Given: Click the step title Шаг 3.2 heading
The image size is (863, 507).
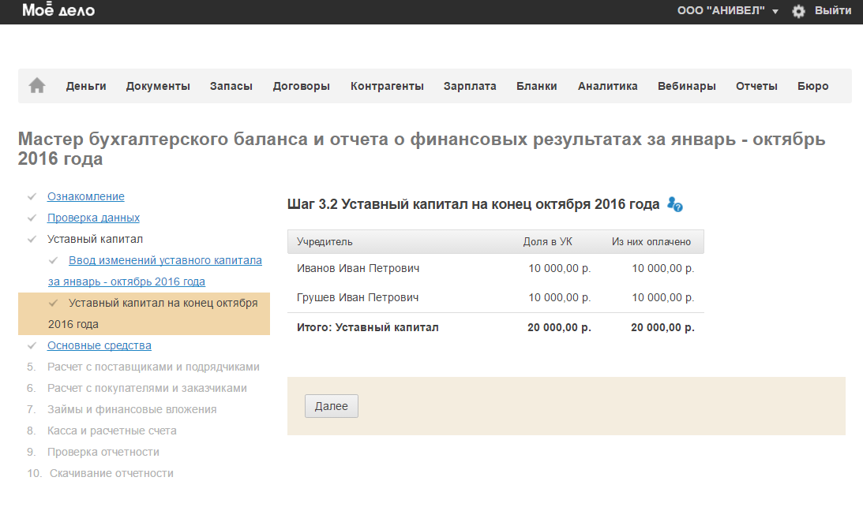Looking at the screenshot, I should [x=473, y=204].
